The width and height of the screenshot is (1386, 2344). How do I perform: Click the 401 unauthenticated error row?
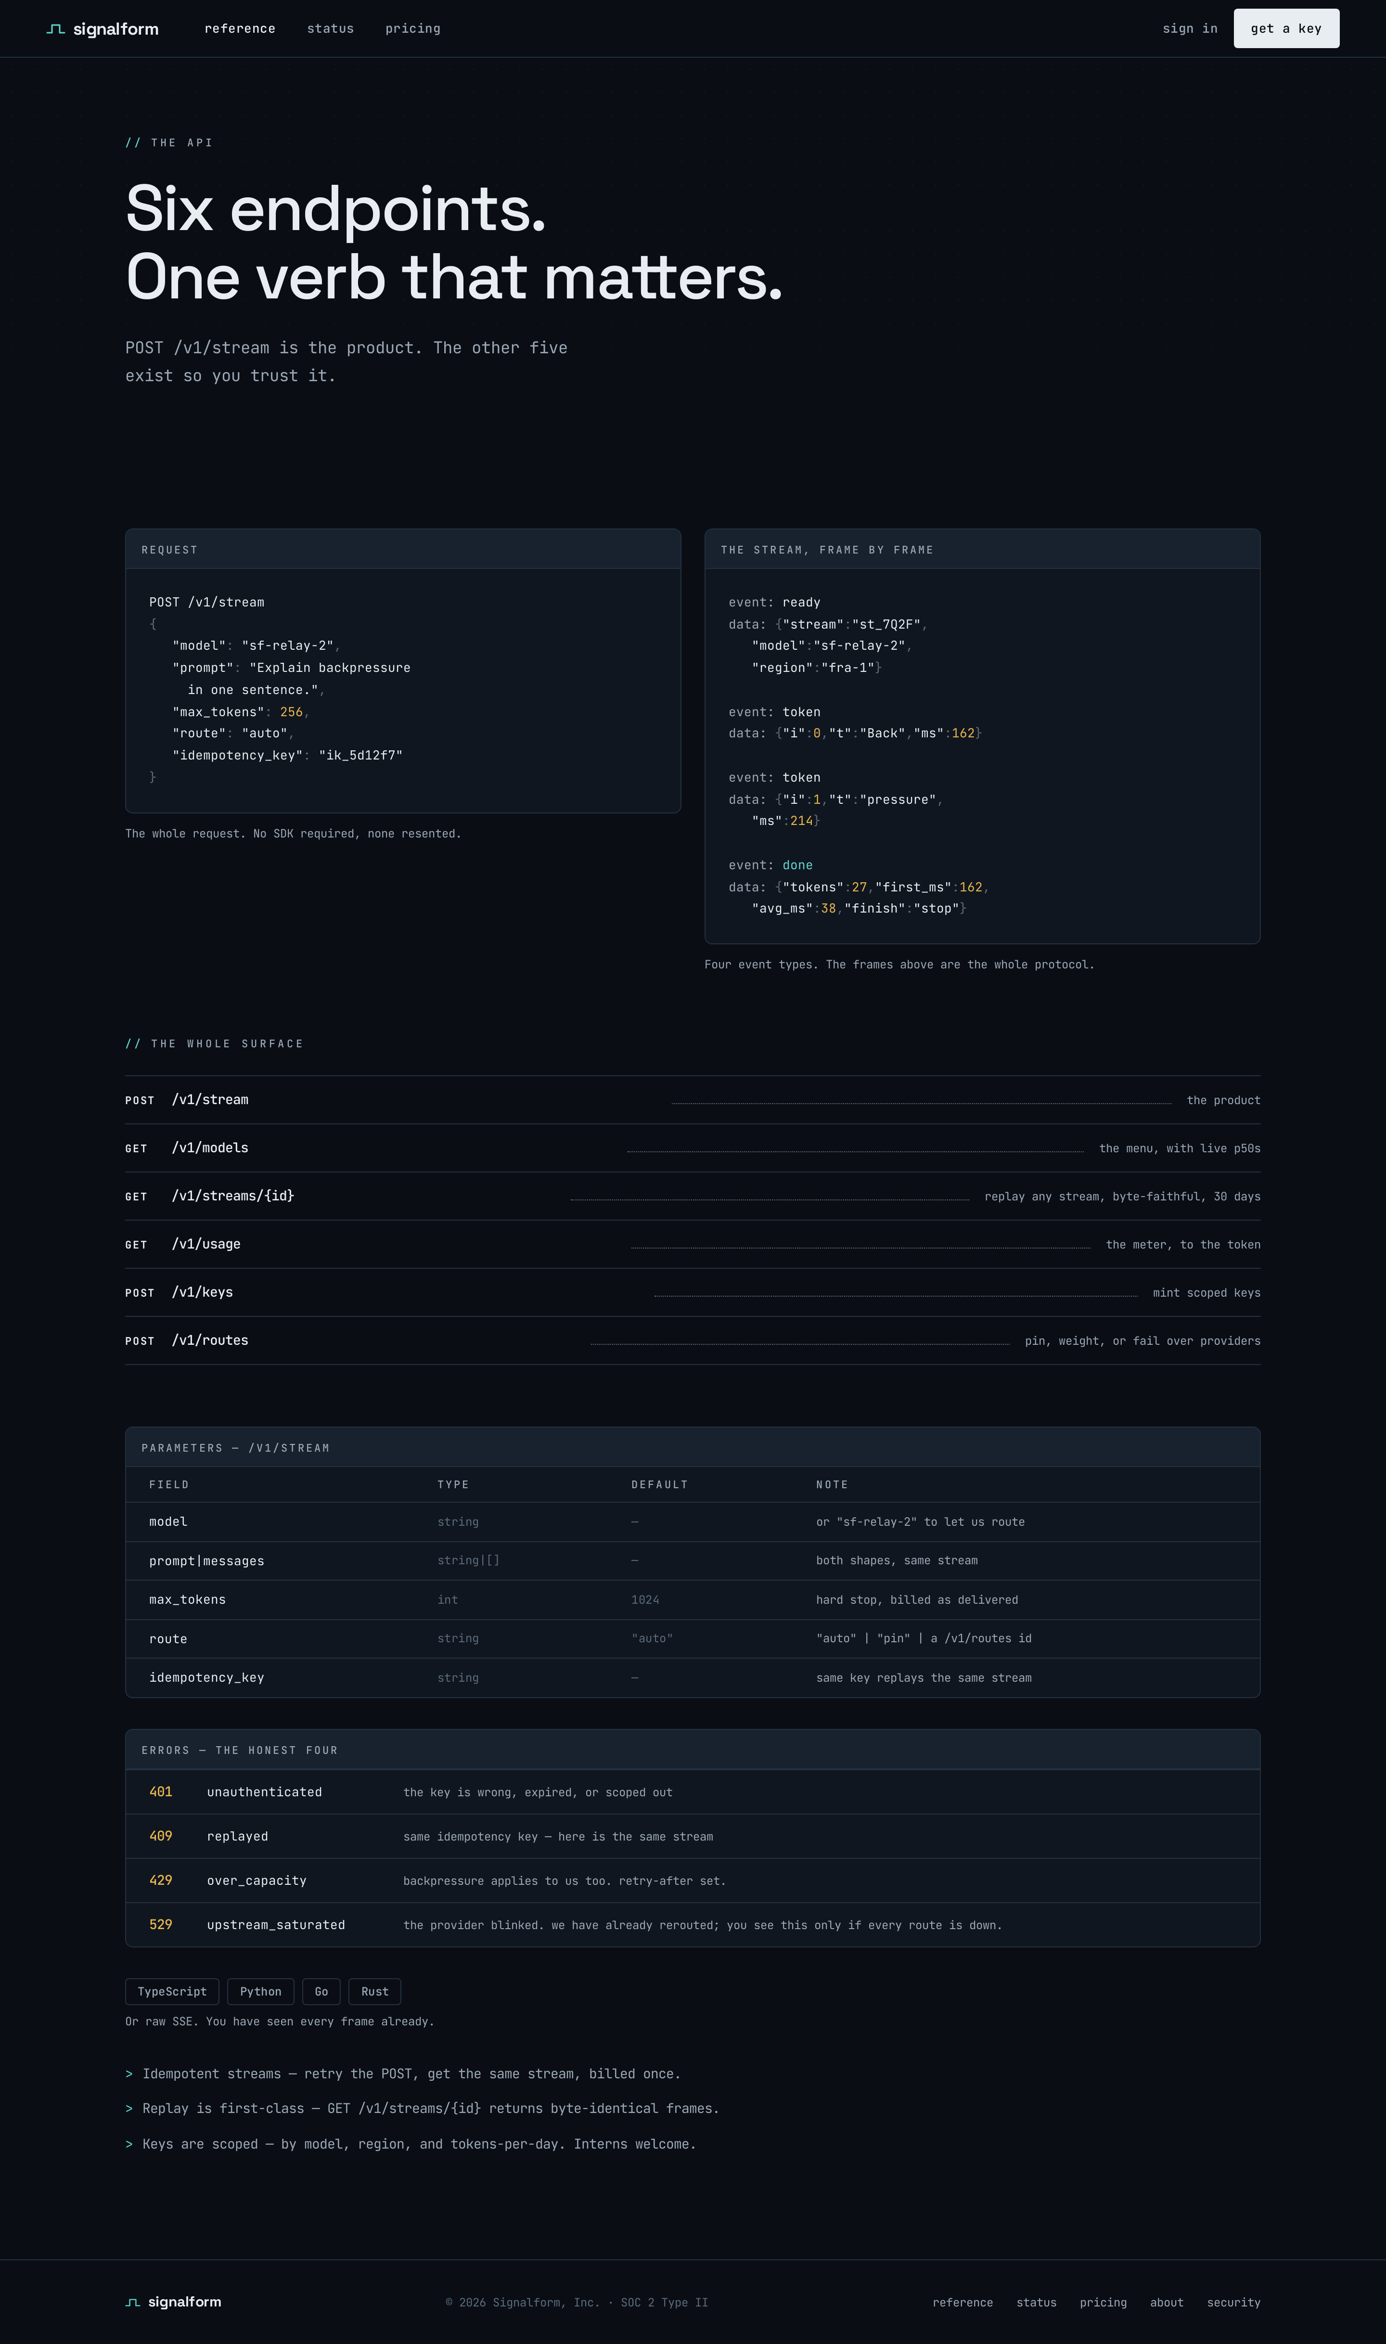692,1792
